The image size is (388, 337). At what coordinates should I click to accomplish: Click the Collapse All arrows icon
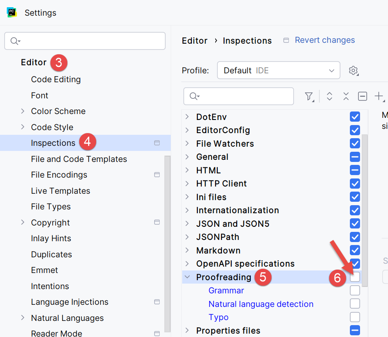[x=346, y=97]
